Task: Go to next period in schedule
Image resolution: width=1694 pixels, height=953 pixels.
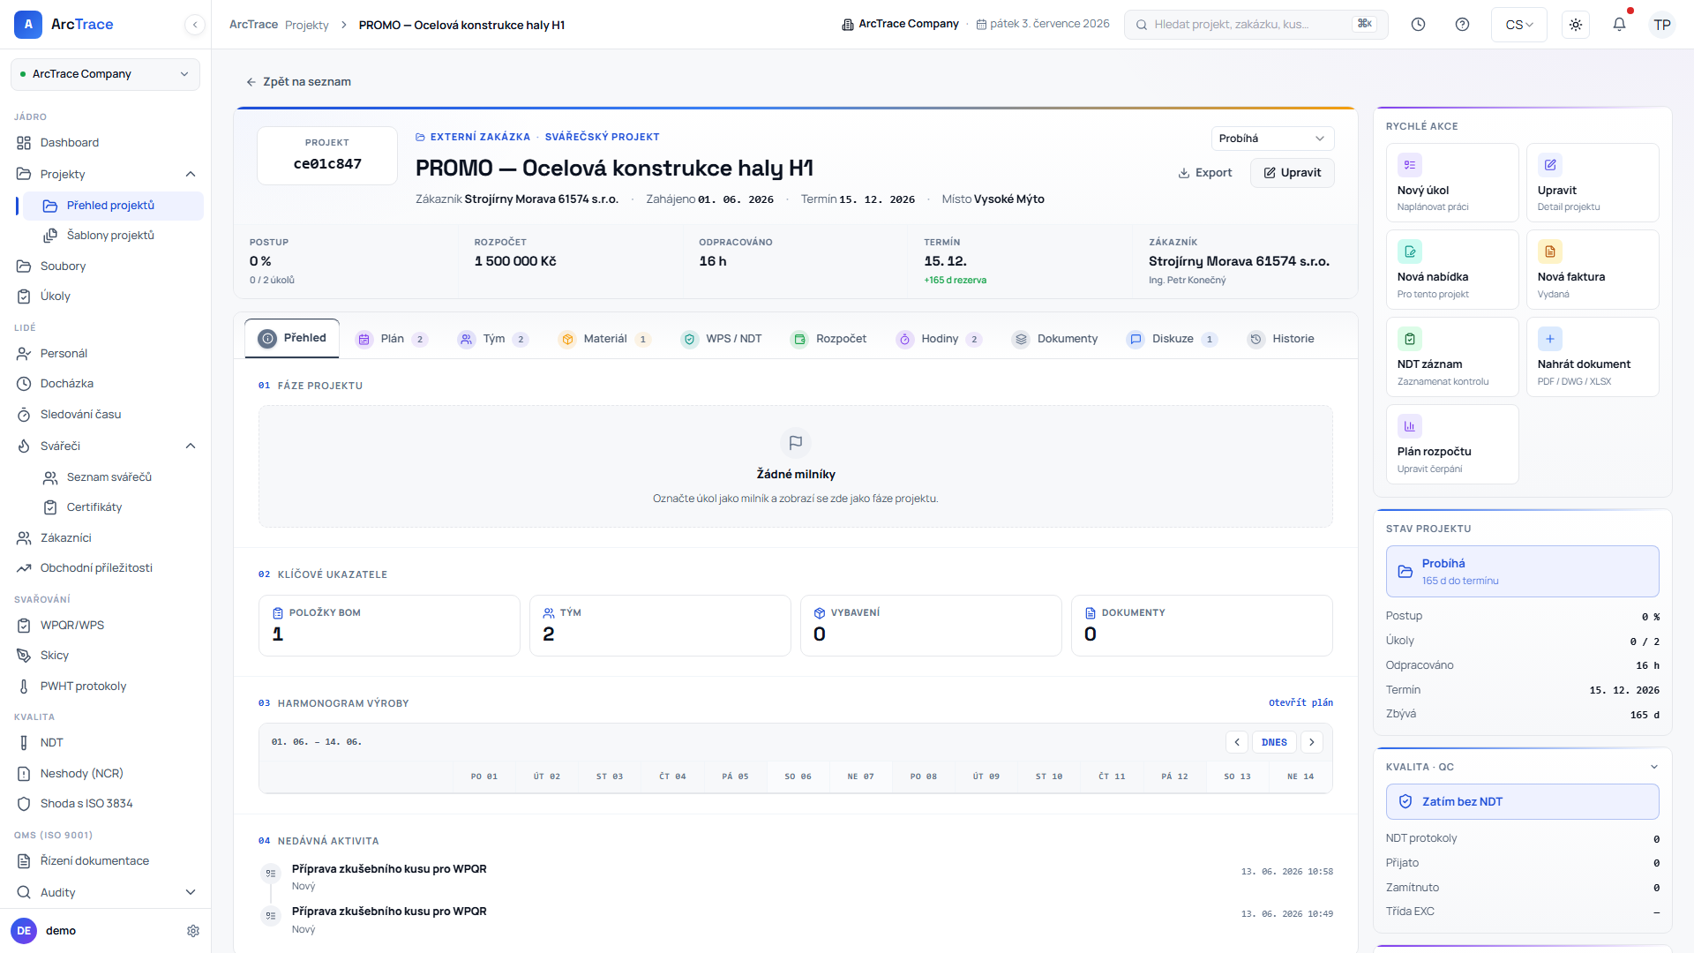Action: coord(1312,743)
